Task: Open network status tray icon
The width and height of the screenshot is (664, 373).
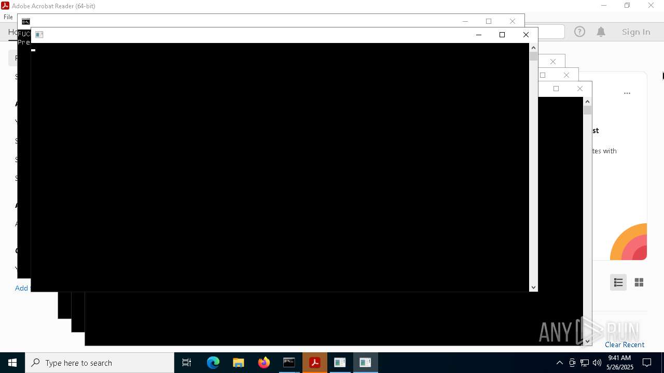Action: click(x=585, y=363)
